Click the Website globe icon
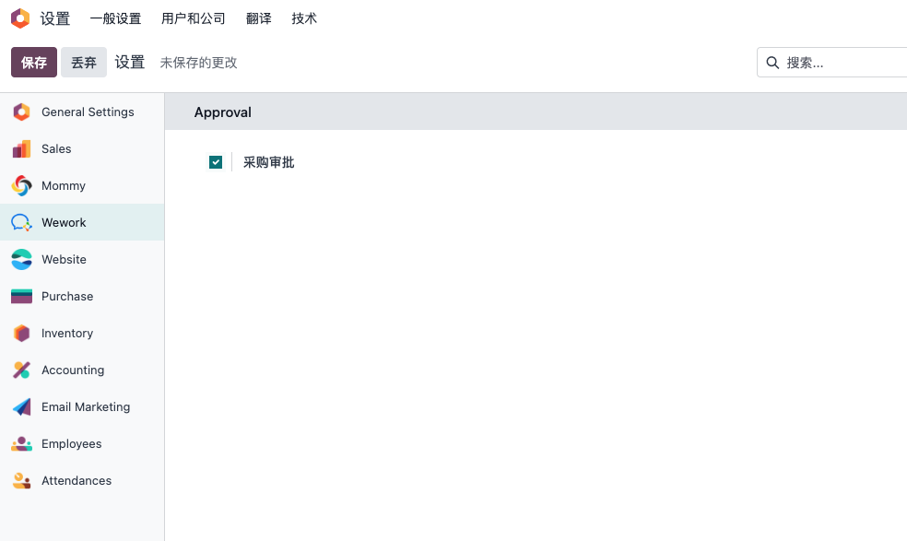 pyautogui.click(x=21, y=259)
